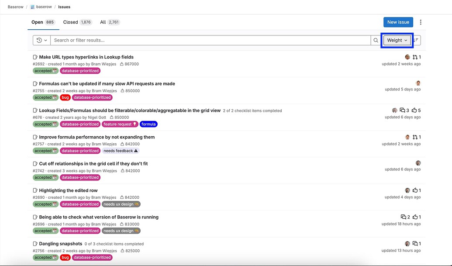Open issue Make URL types hyperlinks in Lookup fields

click(86, 57)
